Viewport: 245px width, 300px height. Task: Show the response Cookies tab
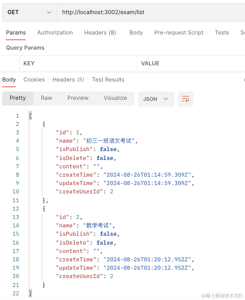[x=34, y=80]
